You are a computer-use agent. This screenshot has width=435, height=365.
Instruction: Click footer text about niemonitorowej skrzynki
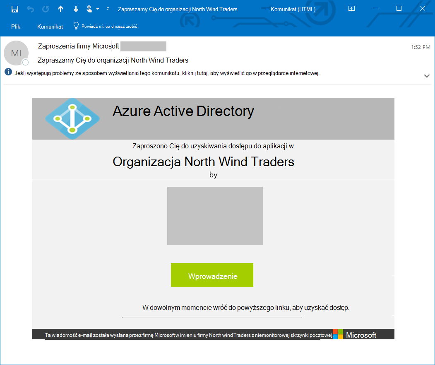[x=189, y=335]
